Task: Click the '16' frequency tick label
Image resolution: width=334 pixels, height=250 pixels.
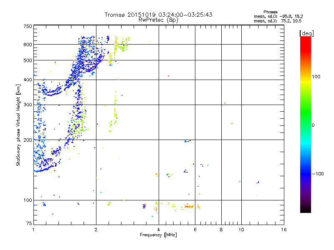Action: click(284, 230)
